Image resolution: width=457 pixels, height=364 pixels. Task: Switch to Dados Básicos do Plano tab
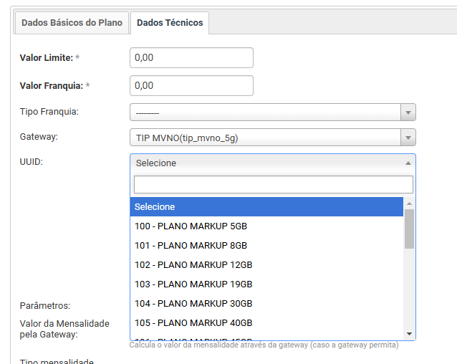tap(72, 23)
